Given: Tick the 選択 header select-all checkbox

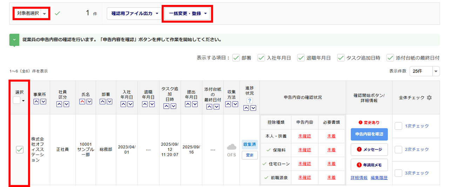Looking at the screenshot, I should (16, 100).
